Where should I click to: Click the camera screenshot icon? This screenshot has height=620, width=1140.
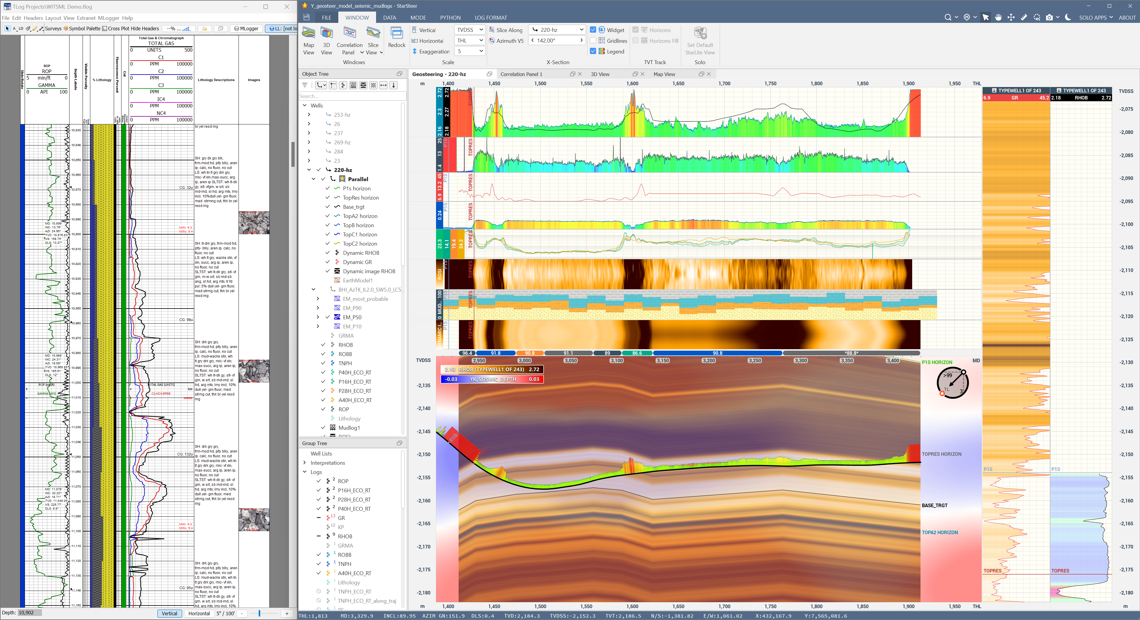(1049, 17)
